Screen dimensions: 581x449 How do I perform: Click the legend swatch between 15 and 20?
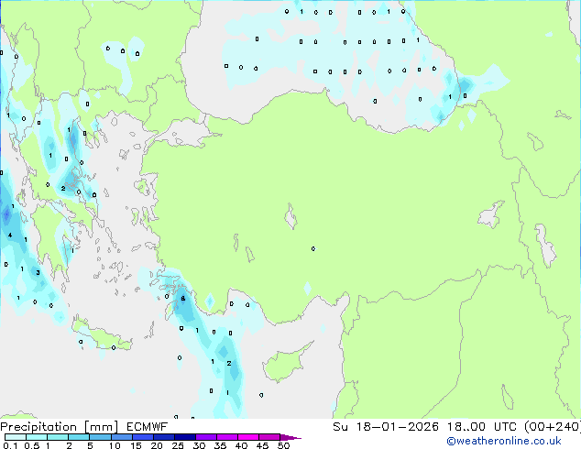pos(143,437)
